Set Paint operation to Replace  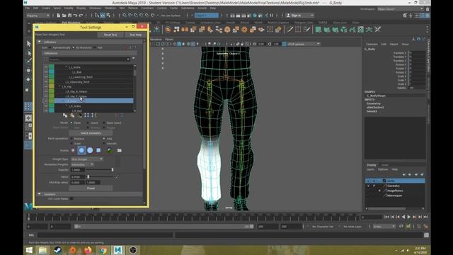click(x=71, y=139)
